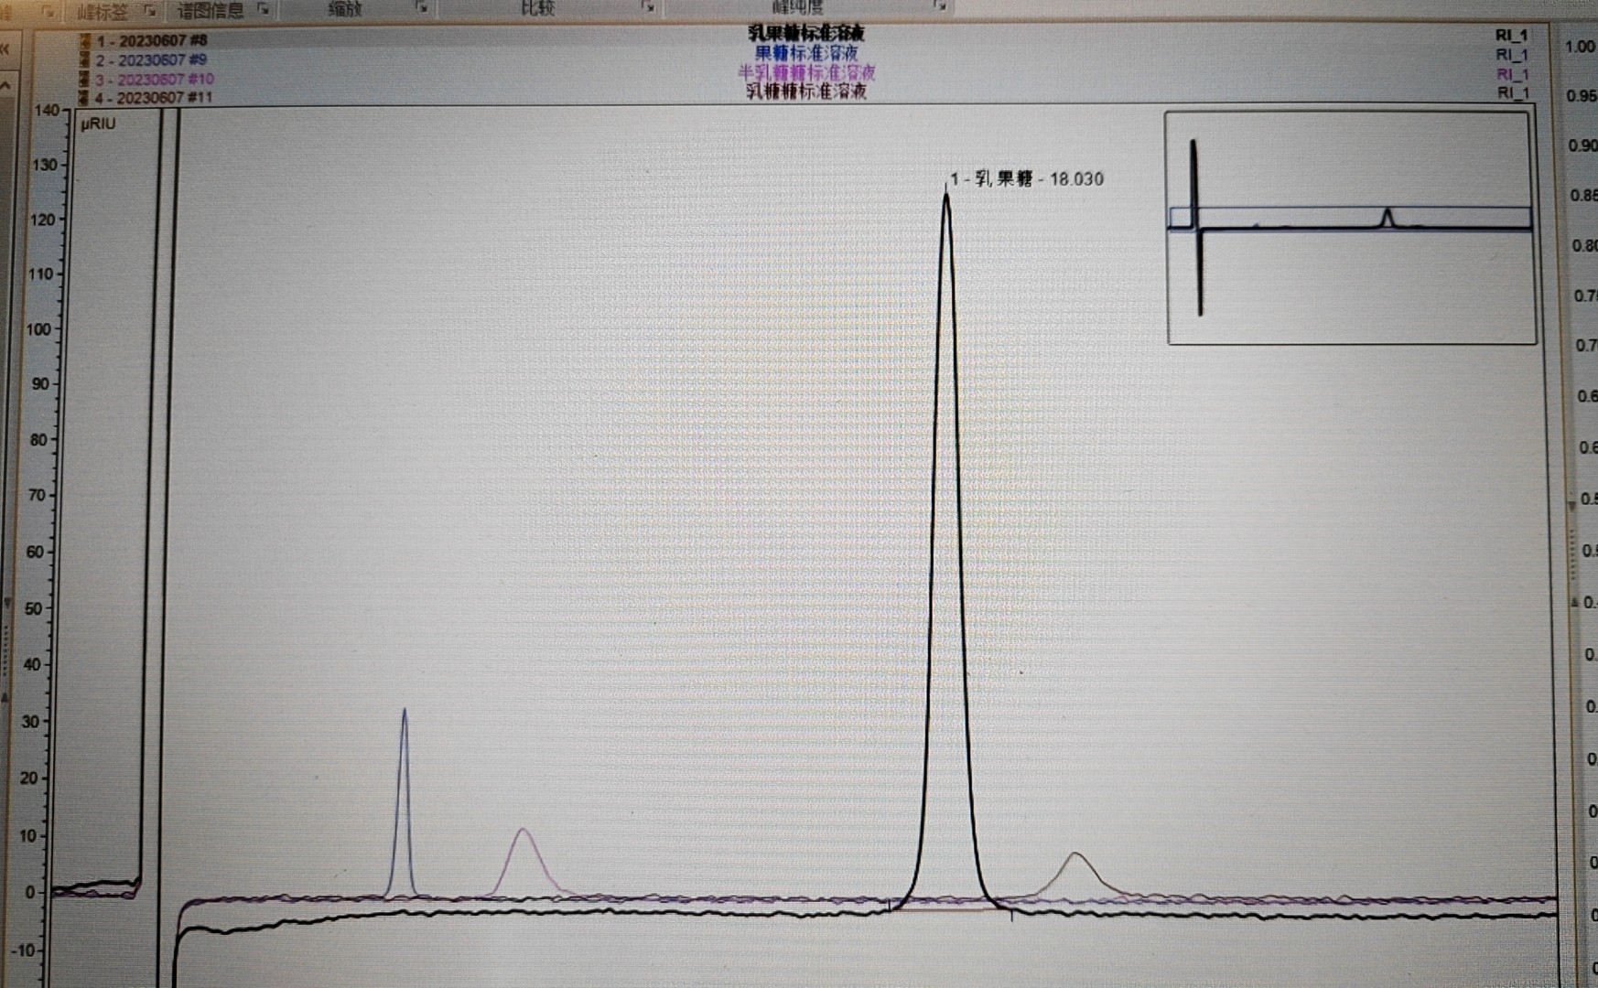Image resolution: width=1598 pixels, height=988 pixels.
Task: Click the µRIU y-axis unit label
Action: coord(98,124)
